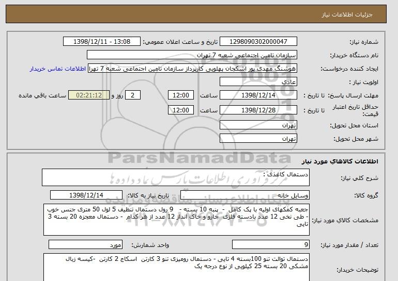Click the price validity time 12:00 field
Image resolution: width=398 pixels, height=281 pixels.
[x=181, y=110]
